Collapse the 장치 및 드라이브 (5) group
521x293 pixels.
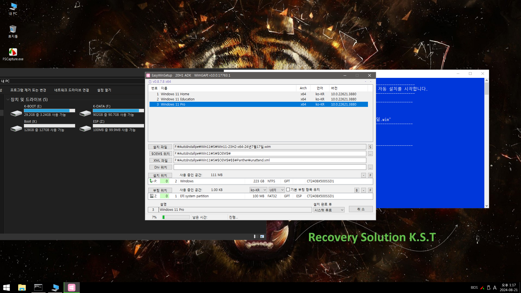coord(8,100)
